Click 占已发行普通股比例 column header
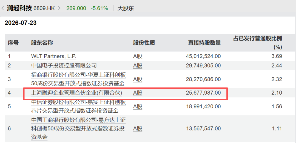Image resolution: width=296 pixels, height=143 pixels. point(257,43)
